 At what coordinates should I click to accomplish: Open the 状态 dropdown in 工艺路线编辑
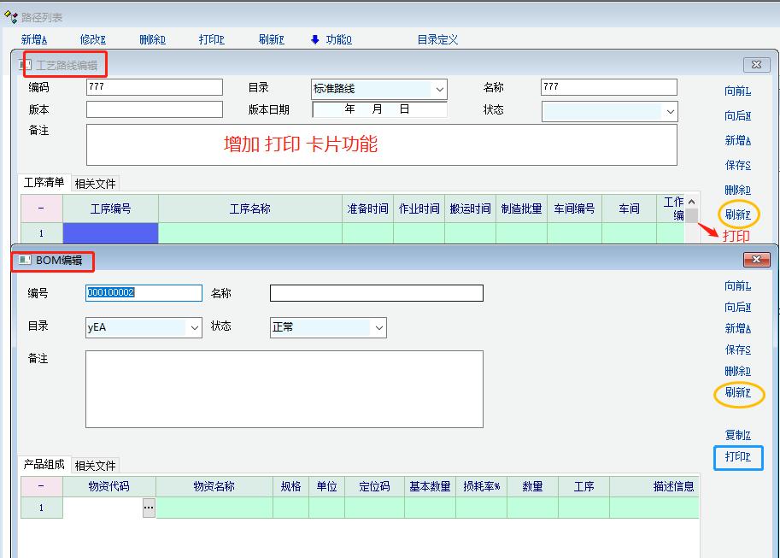pos(671,111)
